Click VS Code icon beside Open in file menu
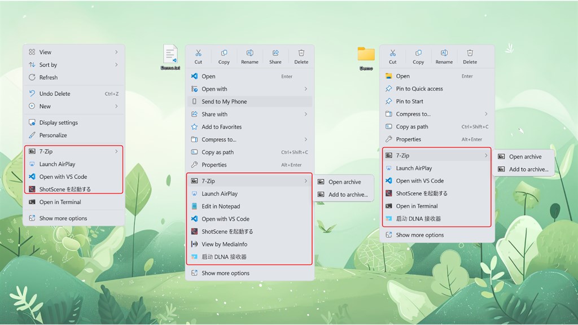The width and height of the screenshot is (578, 325). 194,76
